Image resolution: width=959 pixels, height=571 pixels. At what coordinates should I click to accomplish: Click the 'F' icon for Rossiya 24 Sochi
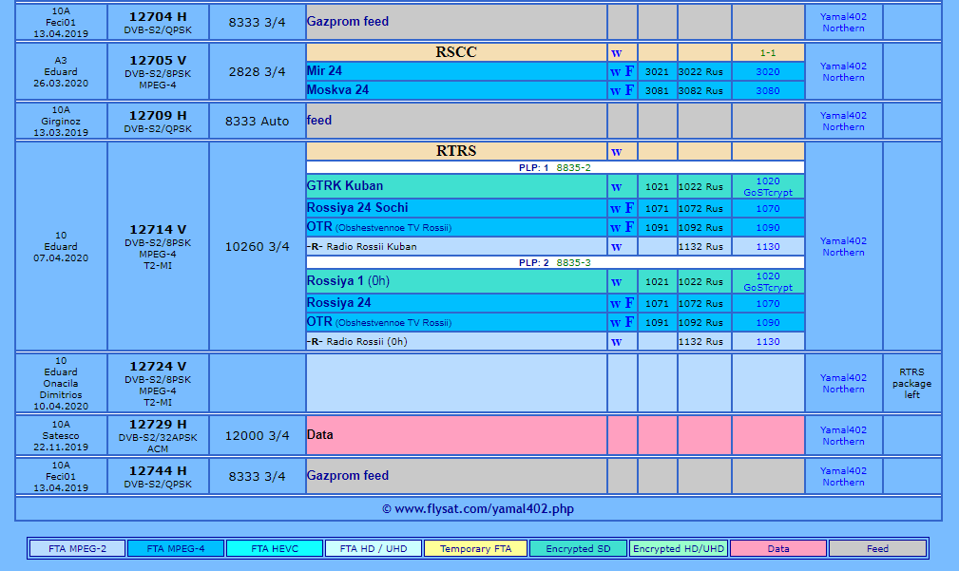[x=629, y=208]
